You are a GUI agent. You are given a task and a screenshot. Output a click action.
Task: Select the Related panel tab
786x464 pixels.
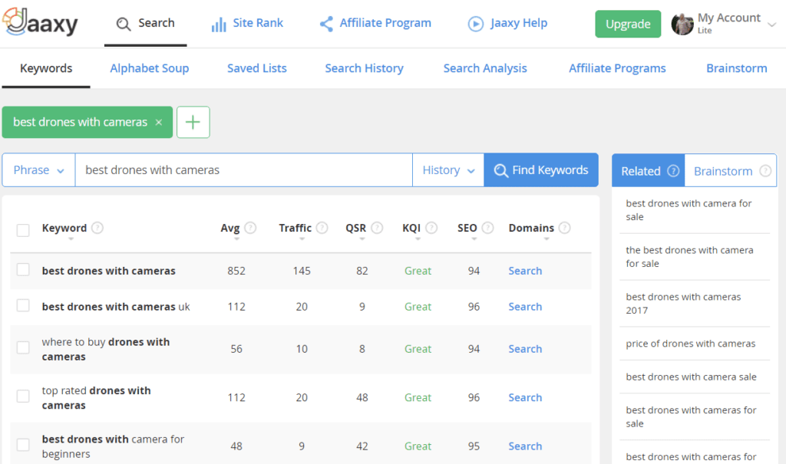coord(648,171)
